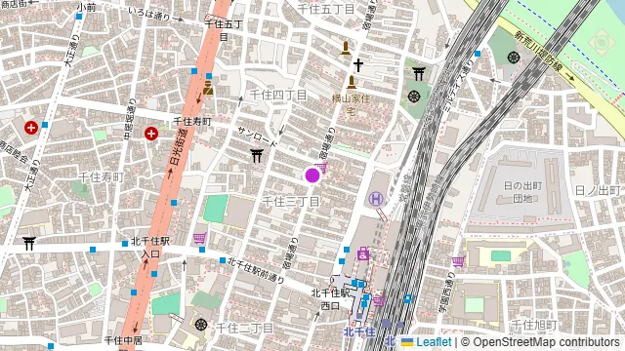The height and width of the screenshot is (351, 625).
Task: Click the green sports field near 千住三丁目
Action: pyautogui.click(x=216, y=209)
